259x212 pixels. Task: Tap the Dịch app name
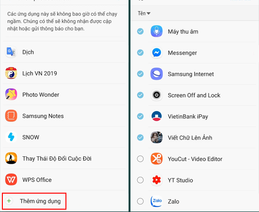pos(28,52)
